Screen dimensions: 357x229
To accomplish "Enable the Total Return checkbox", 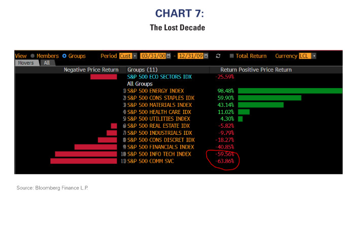I will (x=232, y=56).
